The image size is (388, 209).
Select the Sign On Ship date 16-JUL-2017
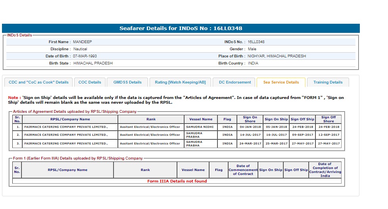(276, 135)
